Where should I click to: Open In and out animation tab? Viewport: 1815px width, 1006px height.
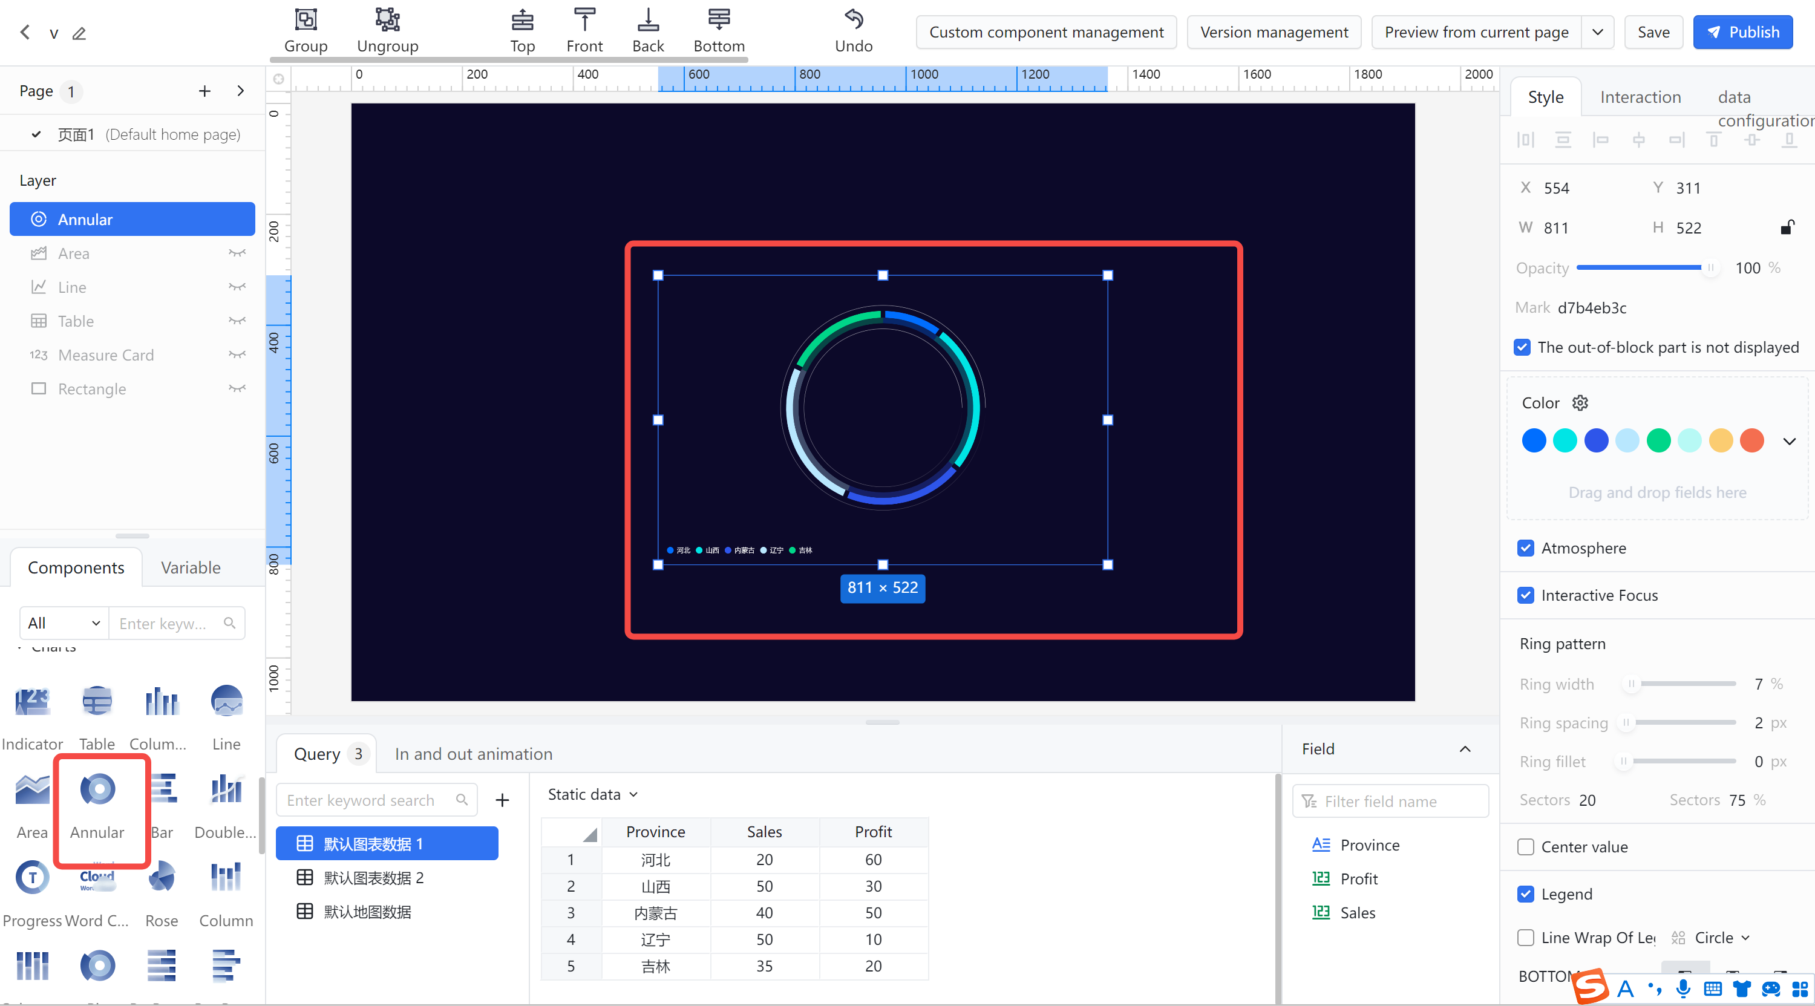[x=474, y=754]
